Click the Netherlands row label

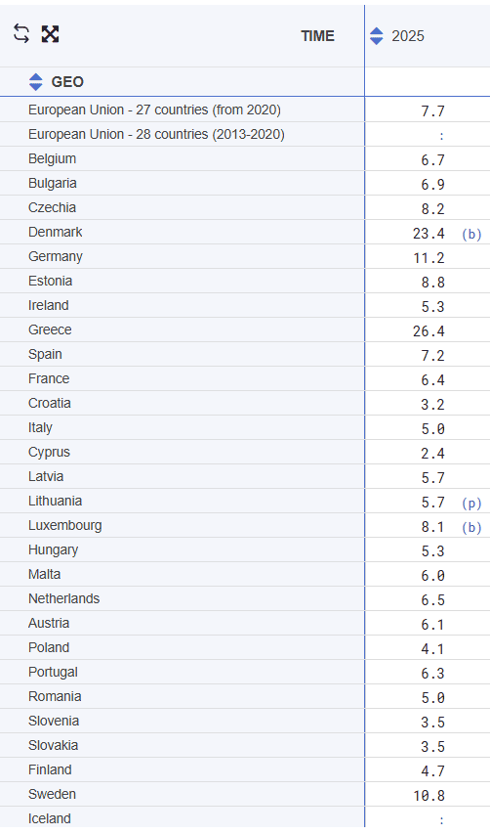click(x=63, y=599)
